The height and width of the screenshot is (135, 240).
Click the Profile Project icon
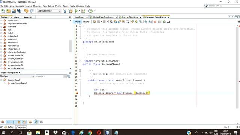pos(91,11)
